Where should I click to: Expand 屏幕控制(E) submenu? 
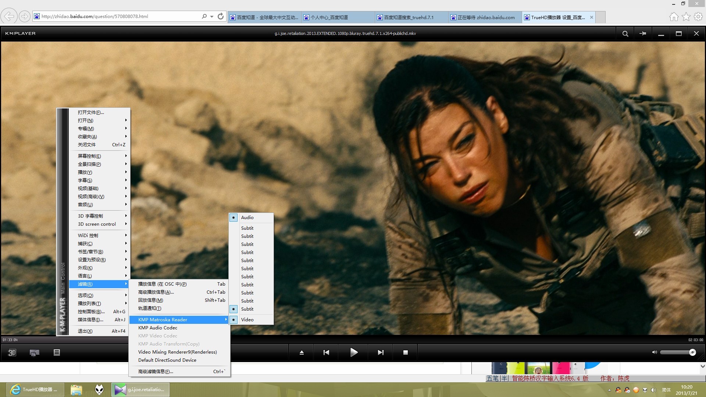tap(99, 156)
